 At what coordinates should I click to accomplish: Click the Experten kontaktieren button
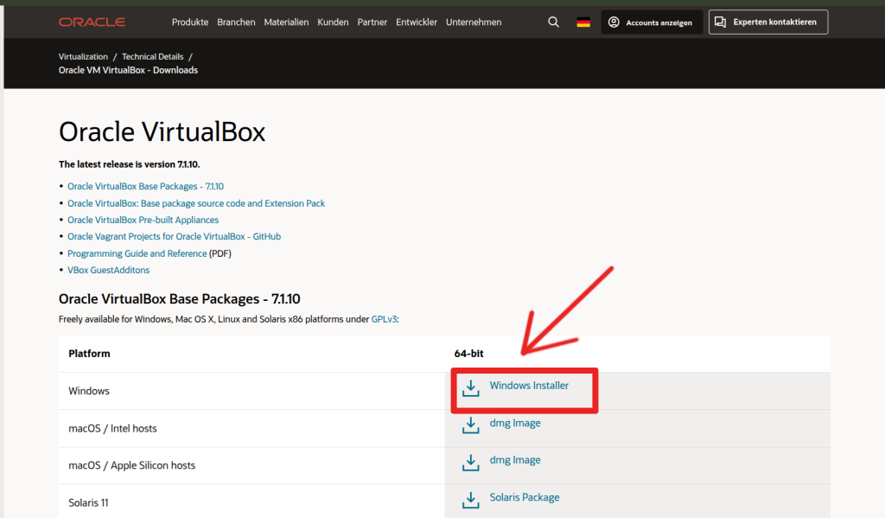pos(768,22)
